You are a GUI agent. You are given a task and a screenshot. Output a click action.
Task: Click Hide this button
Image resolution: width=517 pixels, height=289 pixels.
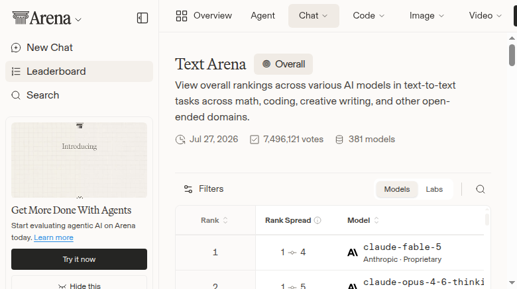point(79,284)
